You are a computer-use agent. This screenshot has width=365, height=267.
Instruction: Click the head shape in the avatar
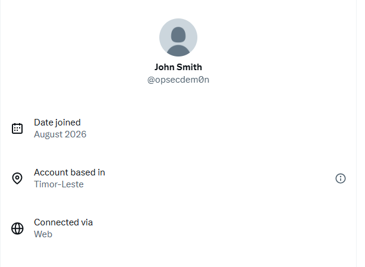tap(178, 34)
